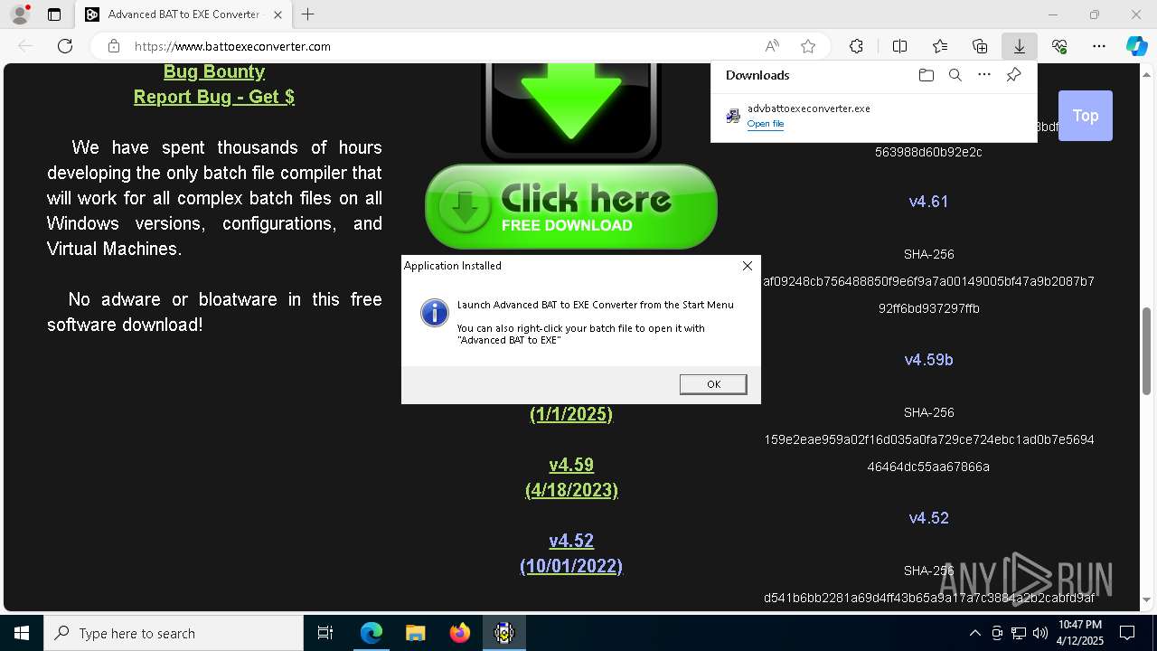The width and height of the screenshot is (1157, 651).
Task: Open the Favorites list icon
Action: pos(940,46)
